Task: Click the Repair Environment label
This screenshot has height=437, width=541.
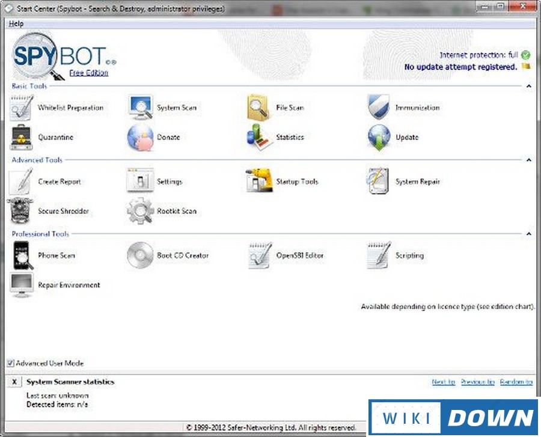Action: 69,285
